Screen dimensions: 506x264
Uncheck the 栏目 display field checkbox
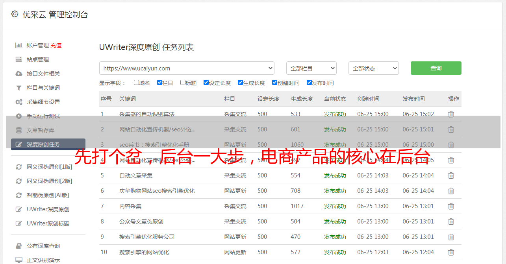tap(159, 83)
